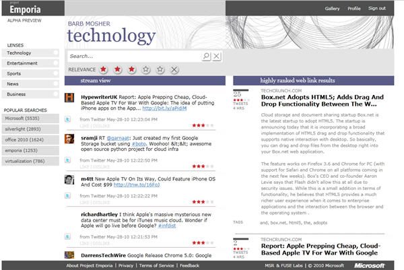The height and width of the screenshot is (270, 404).
Task: Click the Twitter icon under the m4tt tweet
Action: (67, 195)
